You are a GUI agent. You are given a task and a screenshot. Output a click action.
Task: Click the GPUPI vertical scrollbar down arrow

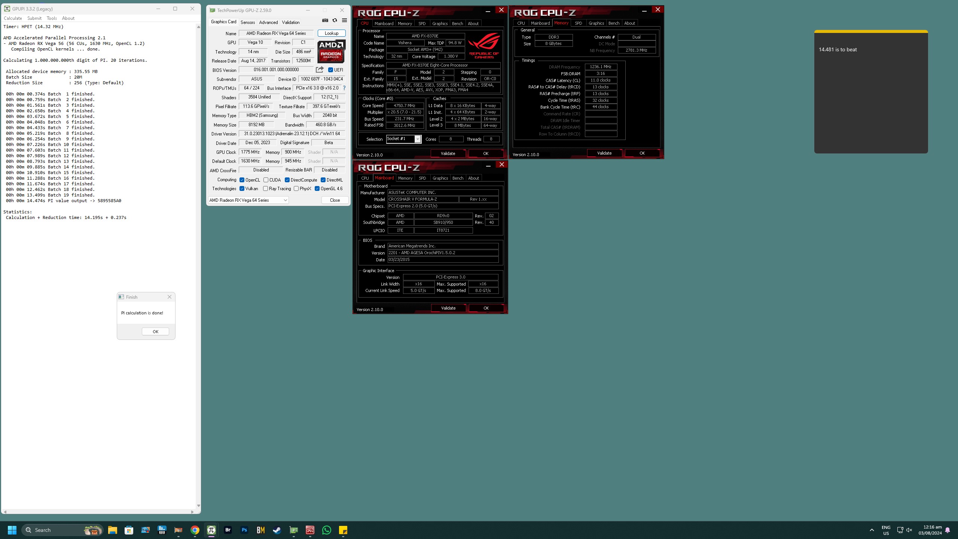(x=198, y=506)
